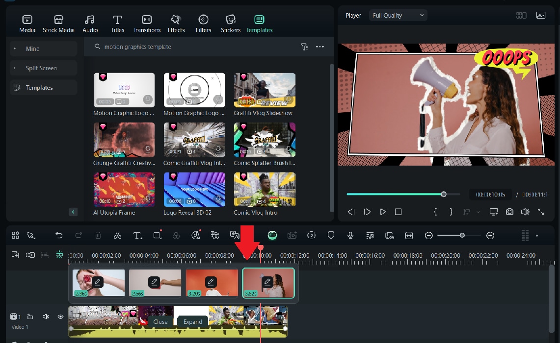The width and height of the screenshot is (560, 343).
Task: Select the fourth highlighted clip placeholder
Action: (268, 283)
